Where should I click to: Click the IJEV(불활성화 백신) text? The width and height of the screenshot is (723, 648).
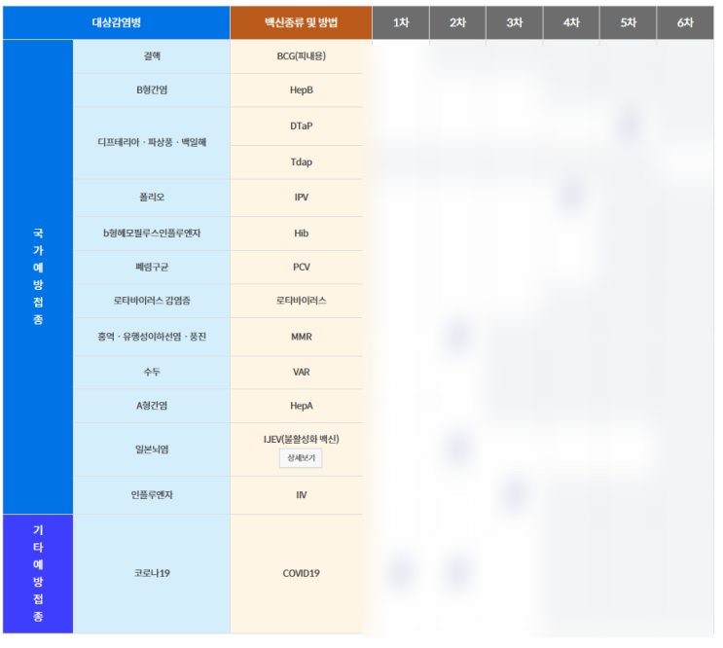(301, 439)
